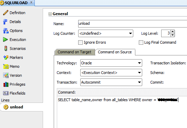Click the Transaction Isolation label
This screenshot has width=187, height=128.
[168, 63]
